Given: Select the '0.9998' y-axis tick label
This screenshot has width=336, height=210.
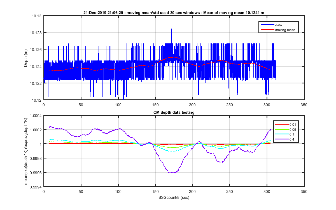Looking at the screenshot, I should [x=36, y=158].
